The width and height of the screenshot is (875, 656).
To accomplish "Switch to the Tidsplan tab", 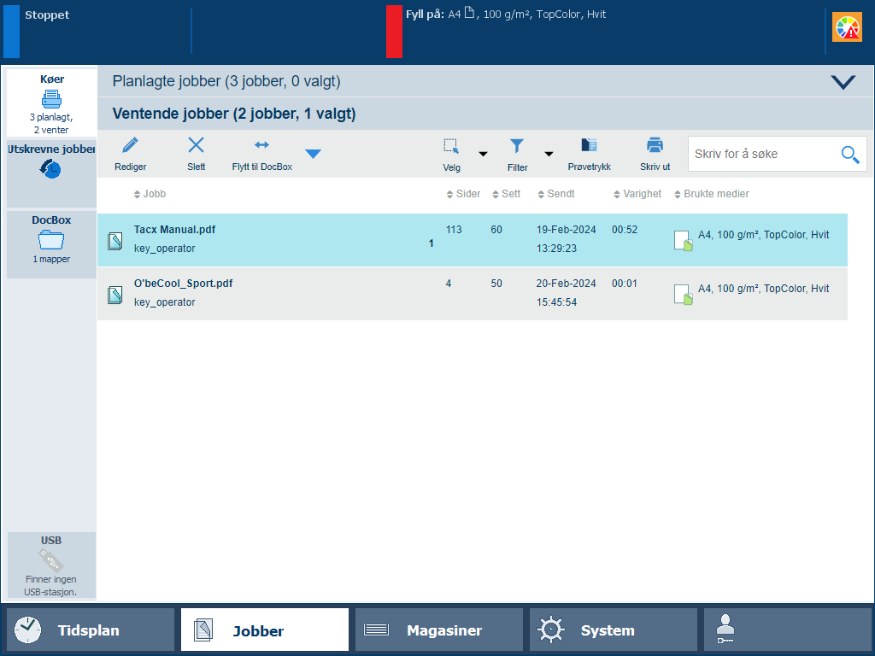I will [91, 630].
